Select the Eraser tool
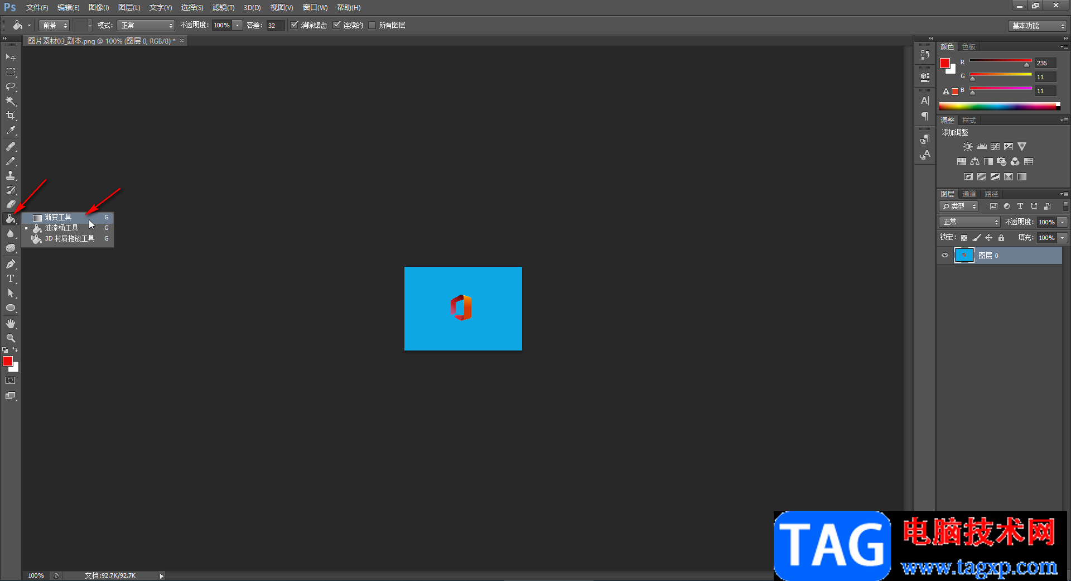 pos(11,204)
